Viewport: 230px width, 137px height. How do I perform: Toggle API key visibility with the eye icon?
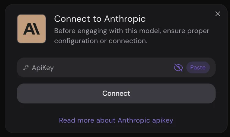178,68
